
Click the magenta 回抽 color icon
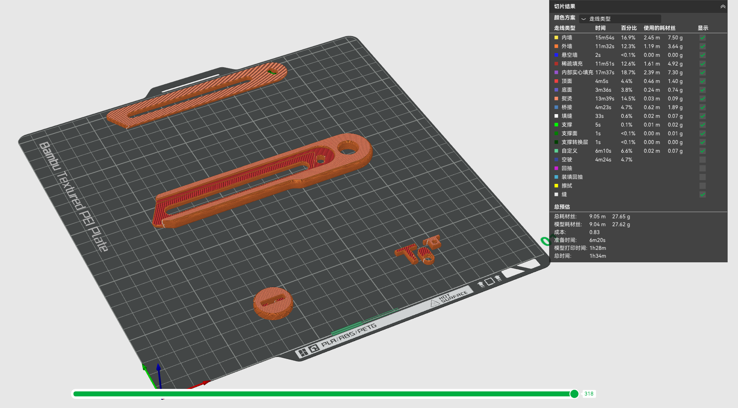[556, 169]
